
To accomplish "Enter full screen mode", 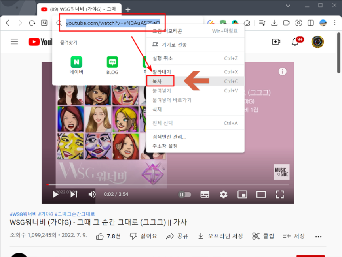I will tap(280, 194).
